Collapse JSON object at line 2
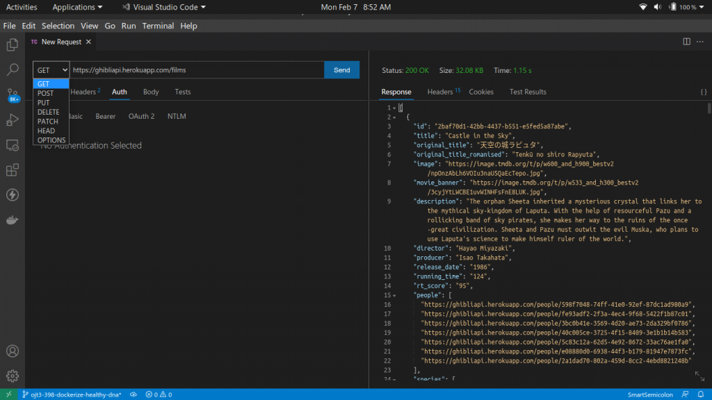 [394, 117]
